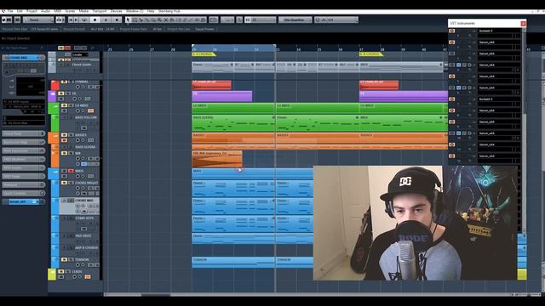
Task: Click the Stop transport button
Action: point(95,20)
